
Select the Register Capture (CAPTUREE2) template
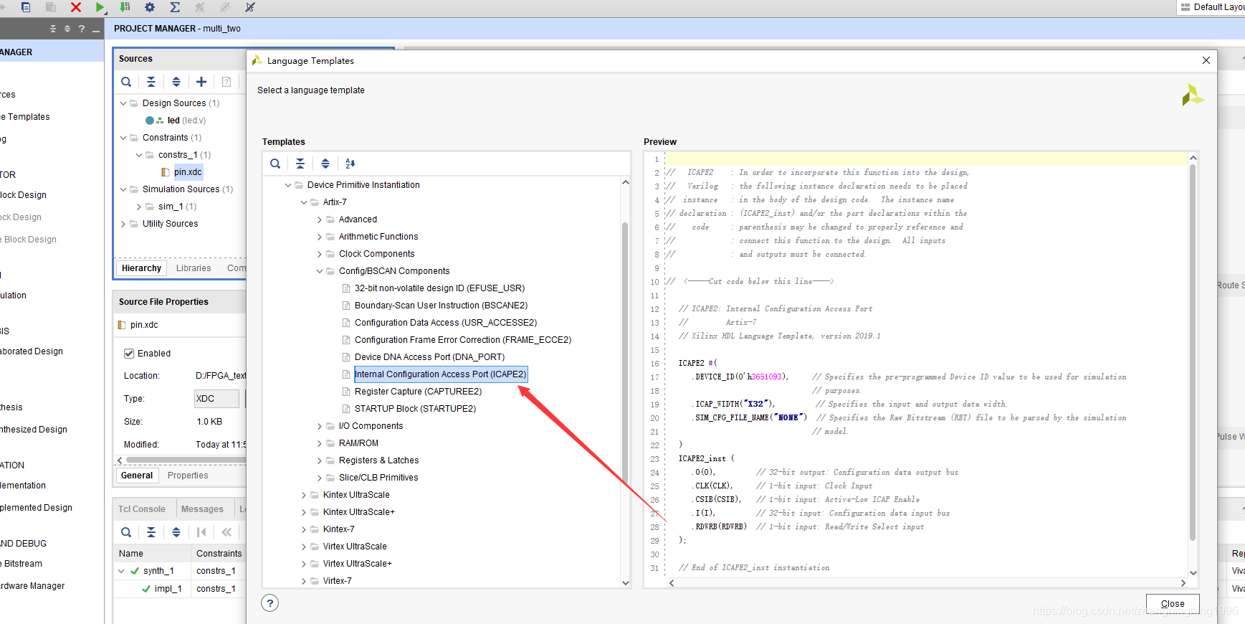[418, 392]
